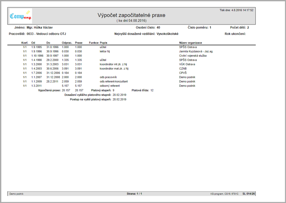The width and height of the screenshot is (286, 203).
Task: Select the Jarmila Kuzdasová organization entry
Action: point(196,51)
